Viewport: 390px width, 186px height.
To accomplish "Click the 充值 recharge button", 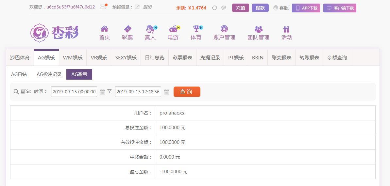I will point(240,8).
